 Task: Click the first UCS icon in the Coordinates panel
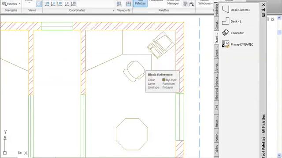[47, 4]
